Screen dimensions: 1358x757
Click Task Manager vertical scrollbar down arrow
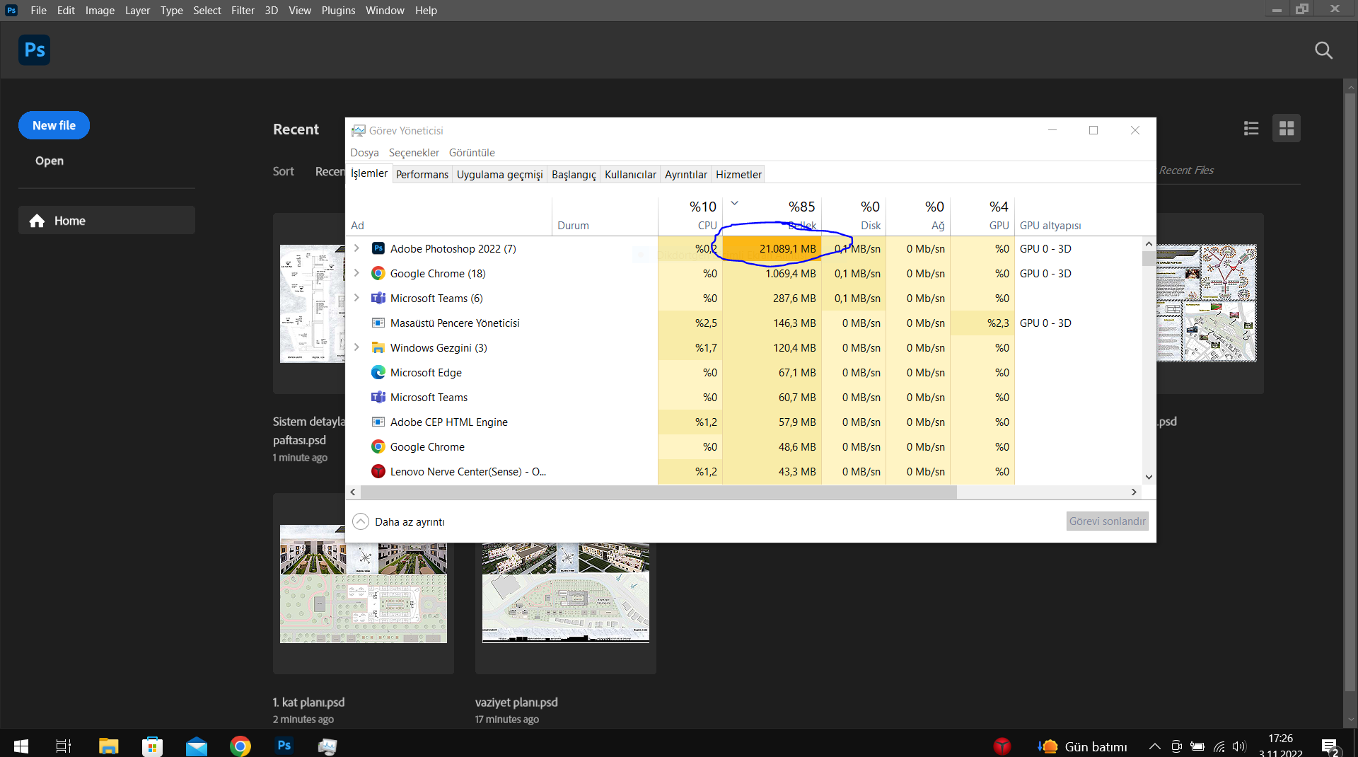click(1149, 477)
